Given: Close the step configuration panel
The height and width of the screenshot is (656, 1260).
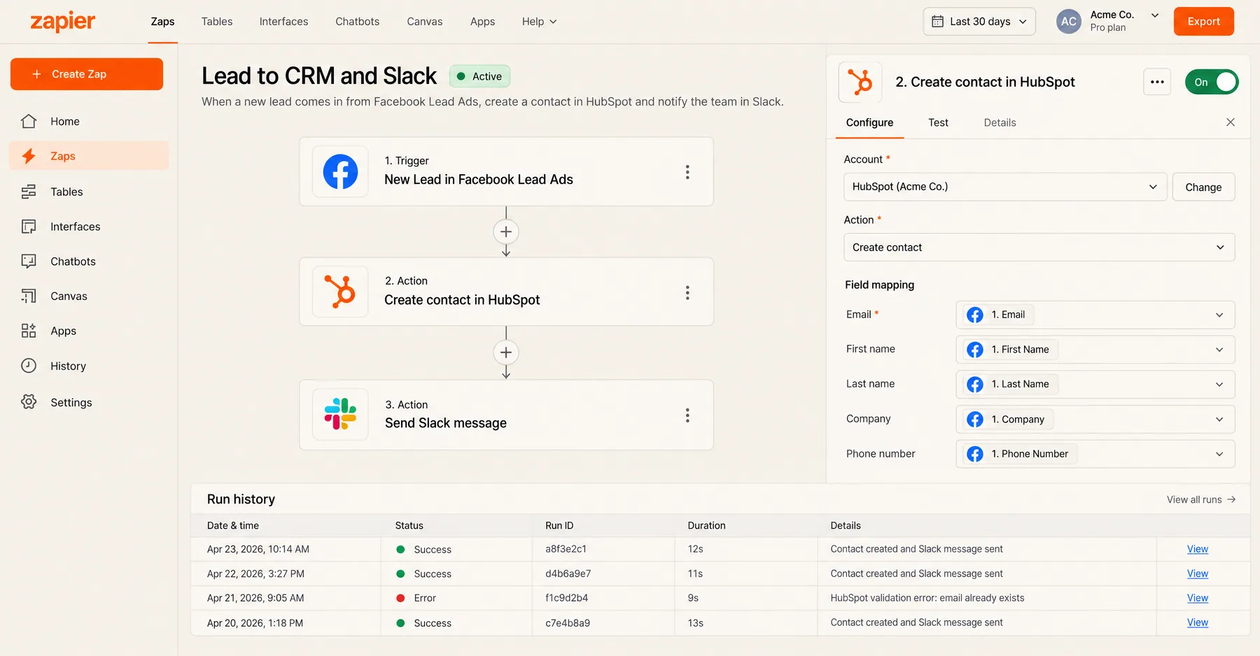Looking at the screenshot, I should point(1231,122).
